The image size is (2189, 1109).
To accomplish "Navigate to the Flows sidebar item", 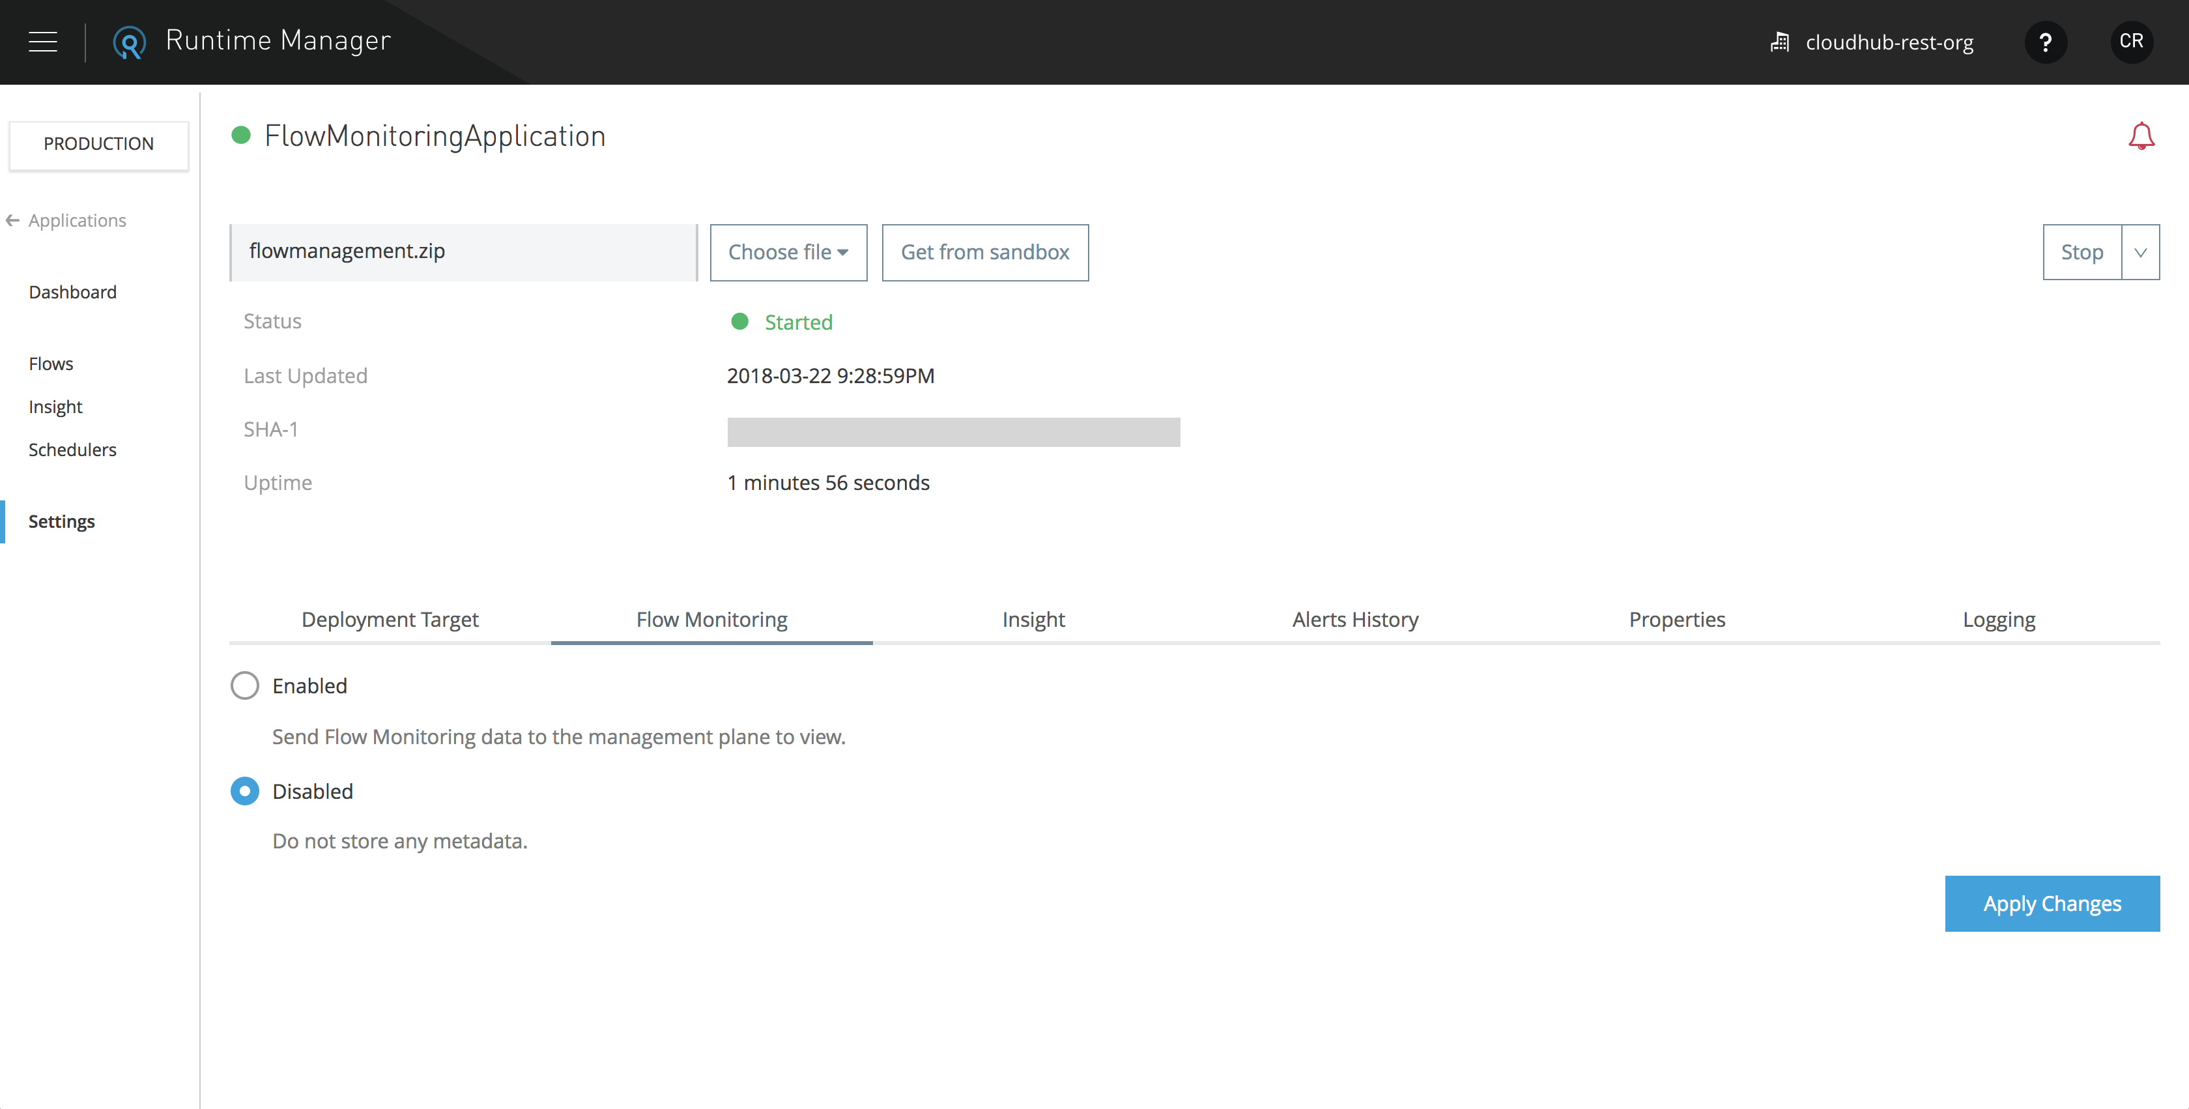I will [50, 364].
